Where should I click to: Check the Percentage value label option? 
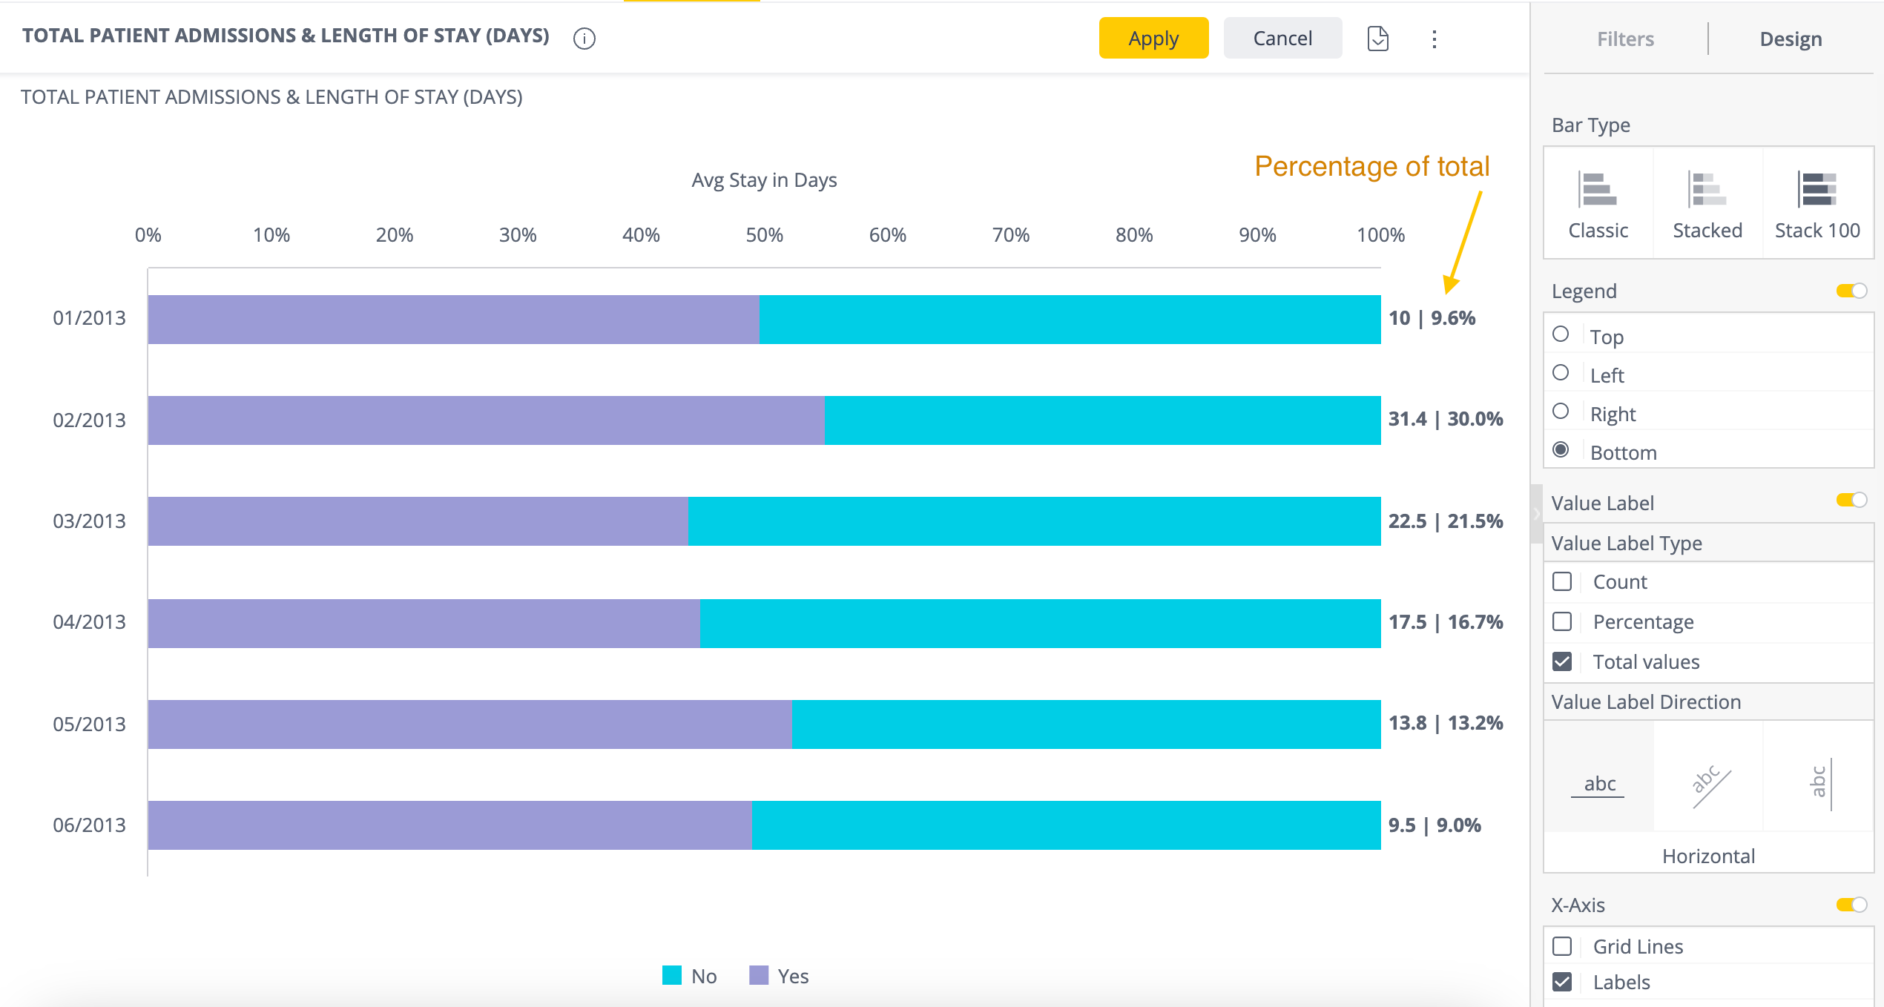1563,621
